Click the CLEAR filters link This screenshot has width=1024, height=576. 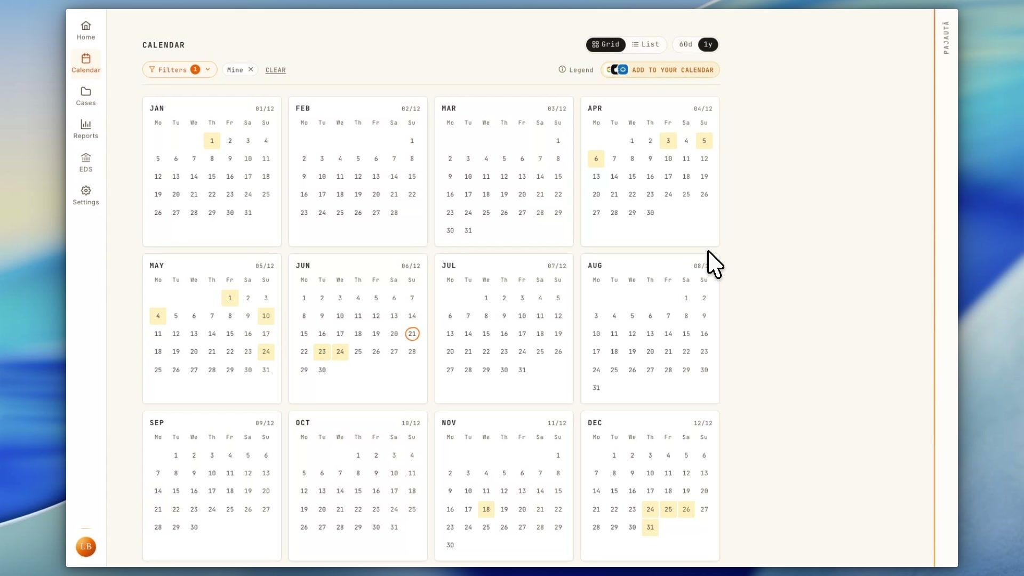pyautogui.click(x=276, y=70)
